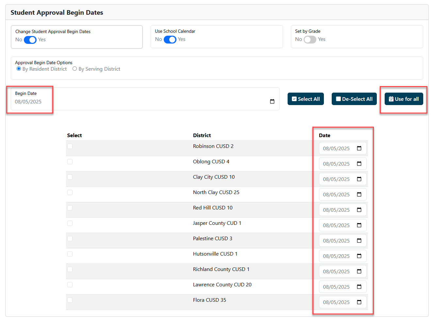Viewport: 434px width, 324px height.
Task: Edit the date for Jasper County CUD 1
Action: point(342,225)
